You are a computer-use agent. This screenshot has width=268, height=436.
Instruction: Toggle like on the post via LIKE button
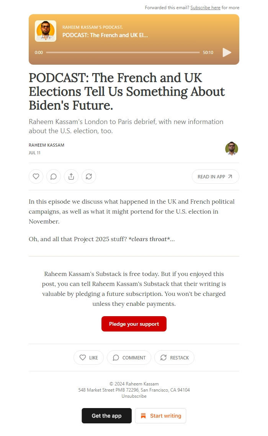pyautogui.click(x=88, y=358)
